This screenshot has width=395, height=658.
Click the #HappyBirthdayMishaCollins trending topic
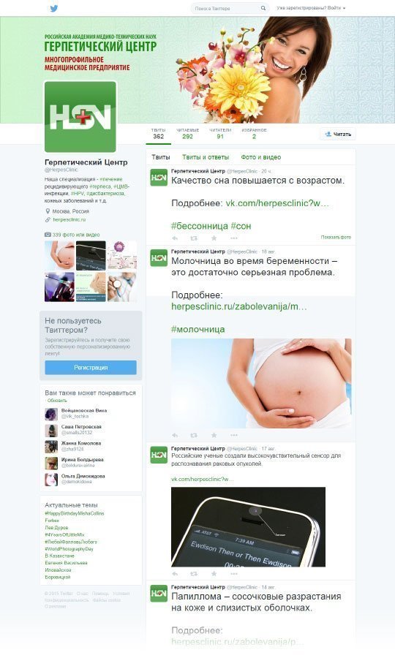pyautogui.click(x=75, y=513)
